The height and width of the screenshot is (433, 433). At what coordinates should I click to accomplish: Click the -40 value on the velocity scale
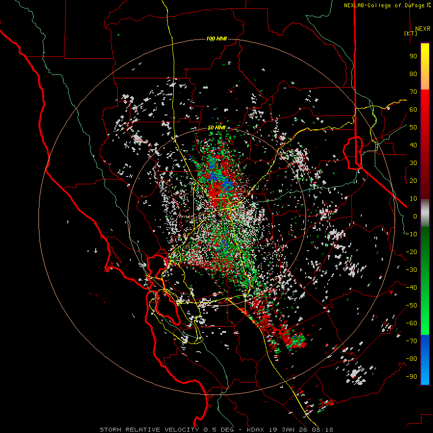(411, 288)
